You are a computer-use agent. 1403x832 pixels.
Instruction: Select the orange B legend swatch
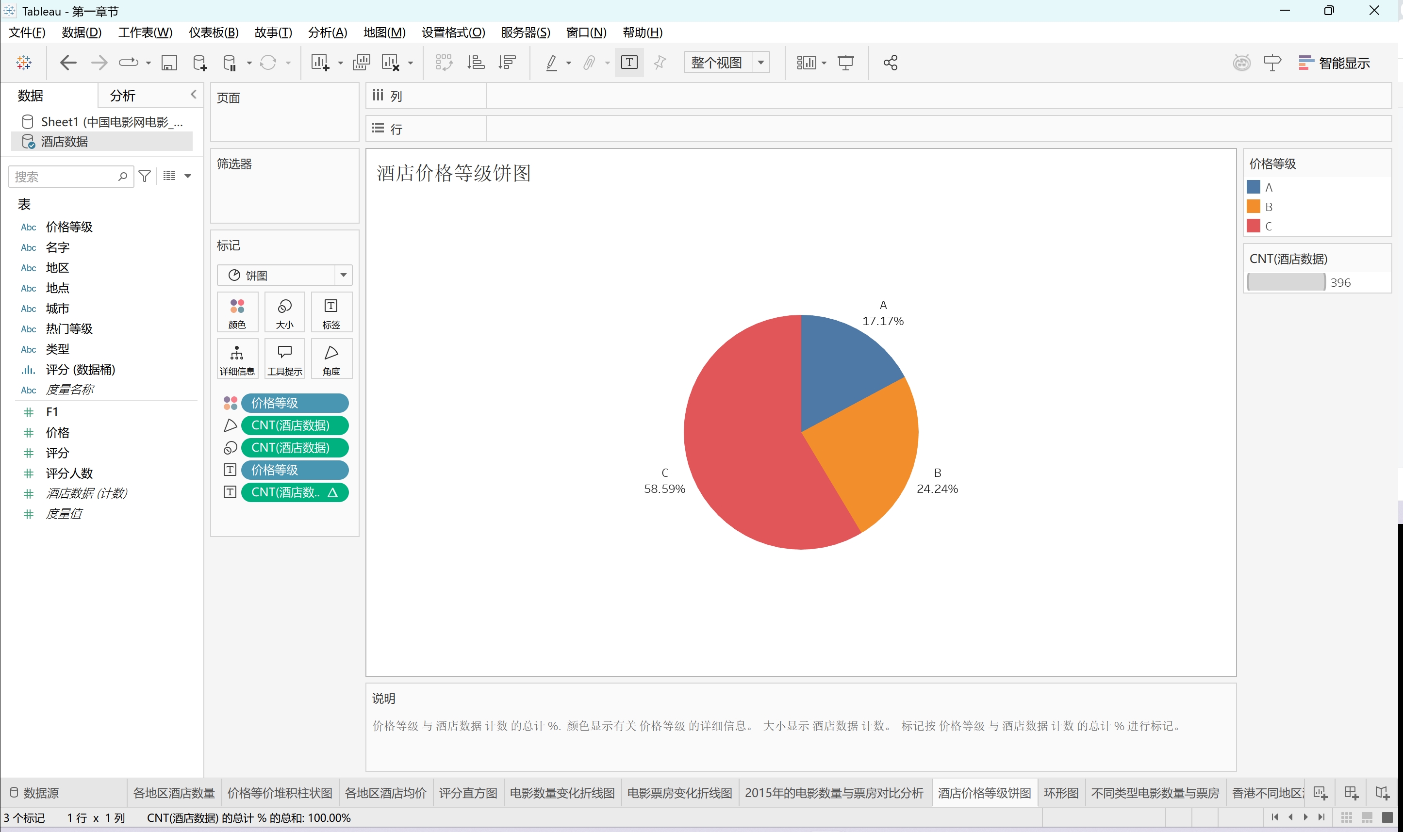click(1253, 206)
